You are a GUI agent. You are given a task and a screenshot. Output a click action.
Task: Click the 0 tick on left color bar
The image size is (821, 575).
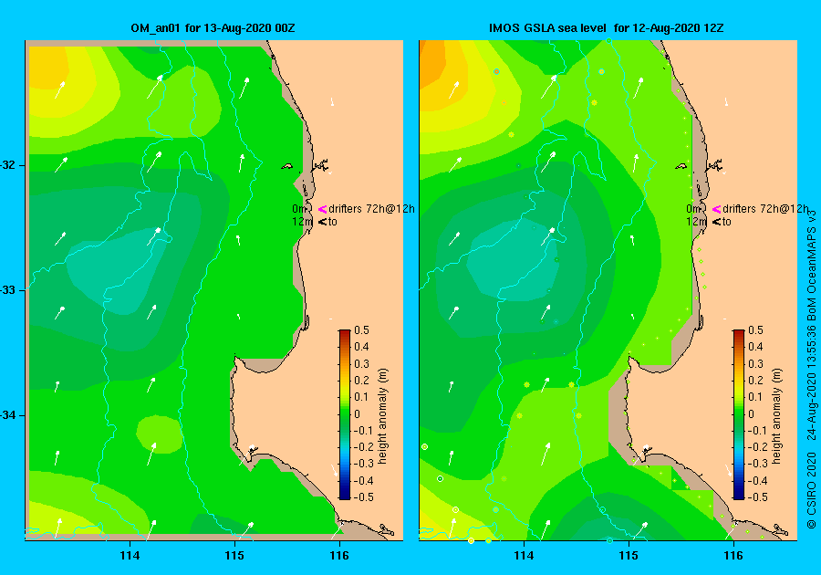(x=357, y=413)
